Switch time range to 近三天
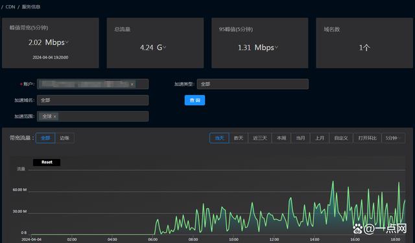Viewport: 415px width, 243px height. coord(260,138)
